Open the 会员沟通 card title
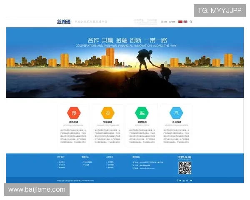250x200 pixels. coord(177,122)
